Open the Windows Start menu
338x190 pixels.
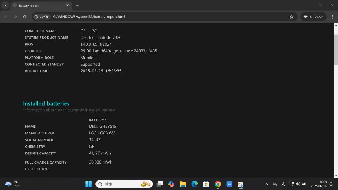coord(88,184)
